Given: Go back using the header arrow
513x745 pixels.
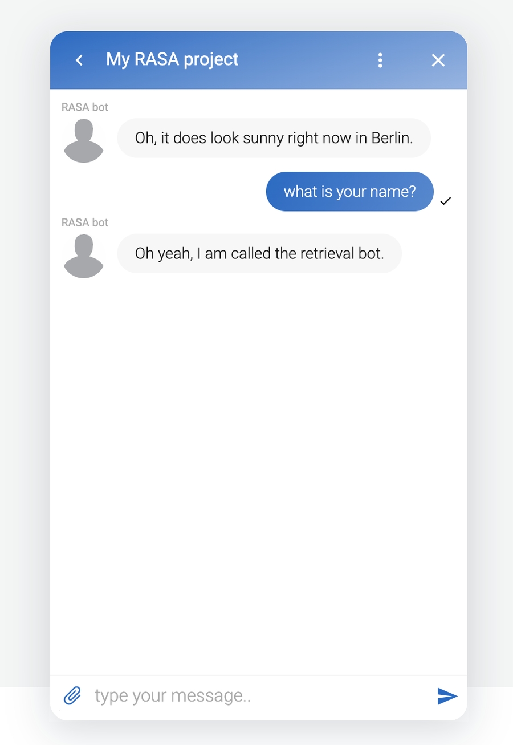Looking at the screenshot, I should pyautogui.click(x=79, y=60).
